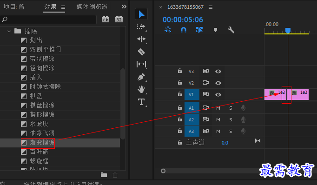Click the delete trash icon in Effects panel
Screen dimensions: 317x185
pos(115,175)
